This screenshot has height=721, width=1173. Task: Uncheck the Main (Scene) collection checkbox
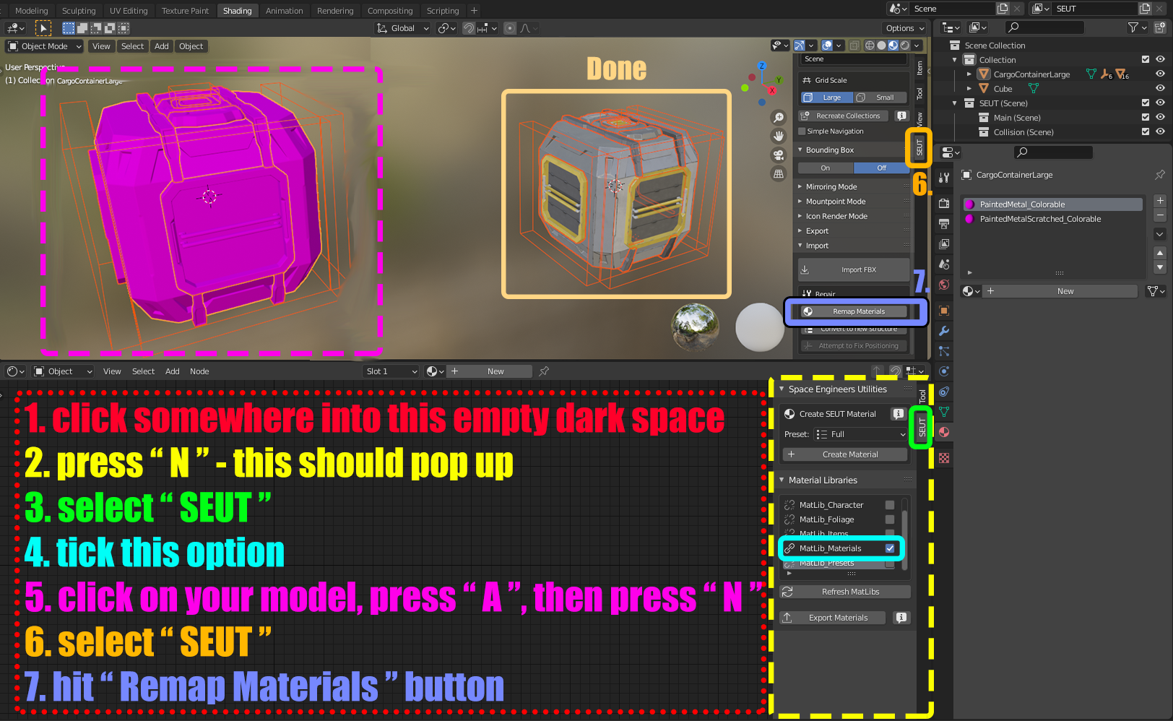pyautogui.click(x=1146, y=117)
